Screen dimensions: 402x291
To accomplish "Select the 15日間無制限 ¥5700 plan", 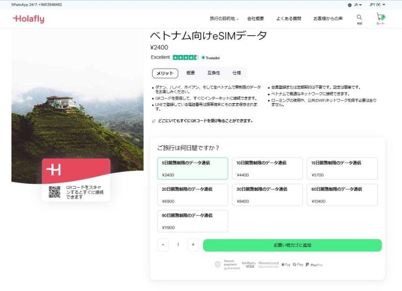I will point(342,169).
